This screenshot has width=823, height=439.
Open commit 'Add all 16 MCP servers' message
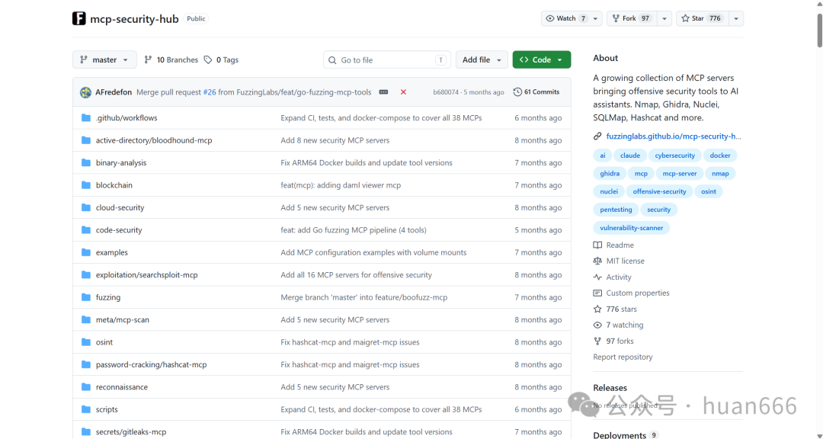[x=356, y=274]
